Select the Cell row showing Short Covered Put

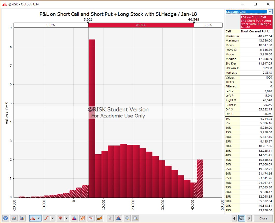(x=249, y=31)
